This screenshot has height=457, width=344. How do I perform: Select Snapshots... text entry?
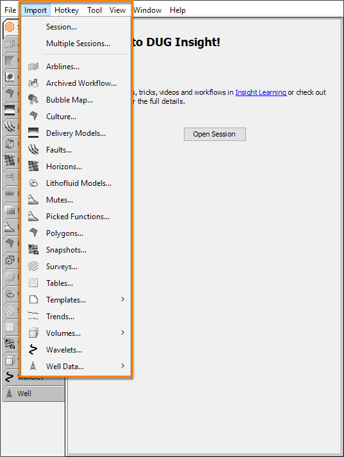(x=66, y=250)
